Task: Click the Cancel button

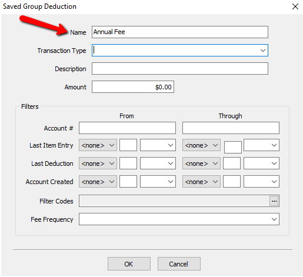Action: coord(179,264)
